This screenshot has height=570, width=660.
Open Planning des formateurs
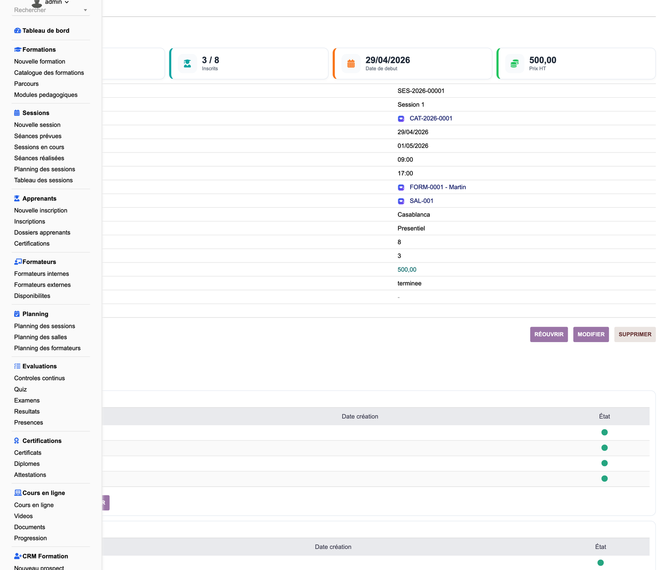48,348
